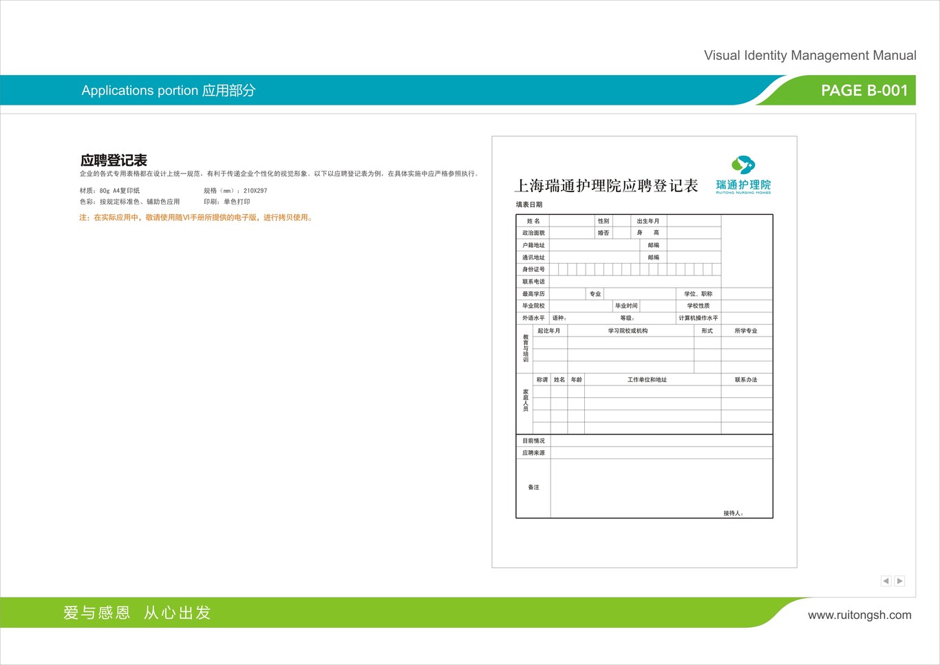Viewport: 940px width, 665px height.
Task: Select the bold 应聘登记表 heading
Action: click(x=114, y=160)
